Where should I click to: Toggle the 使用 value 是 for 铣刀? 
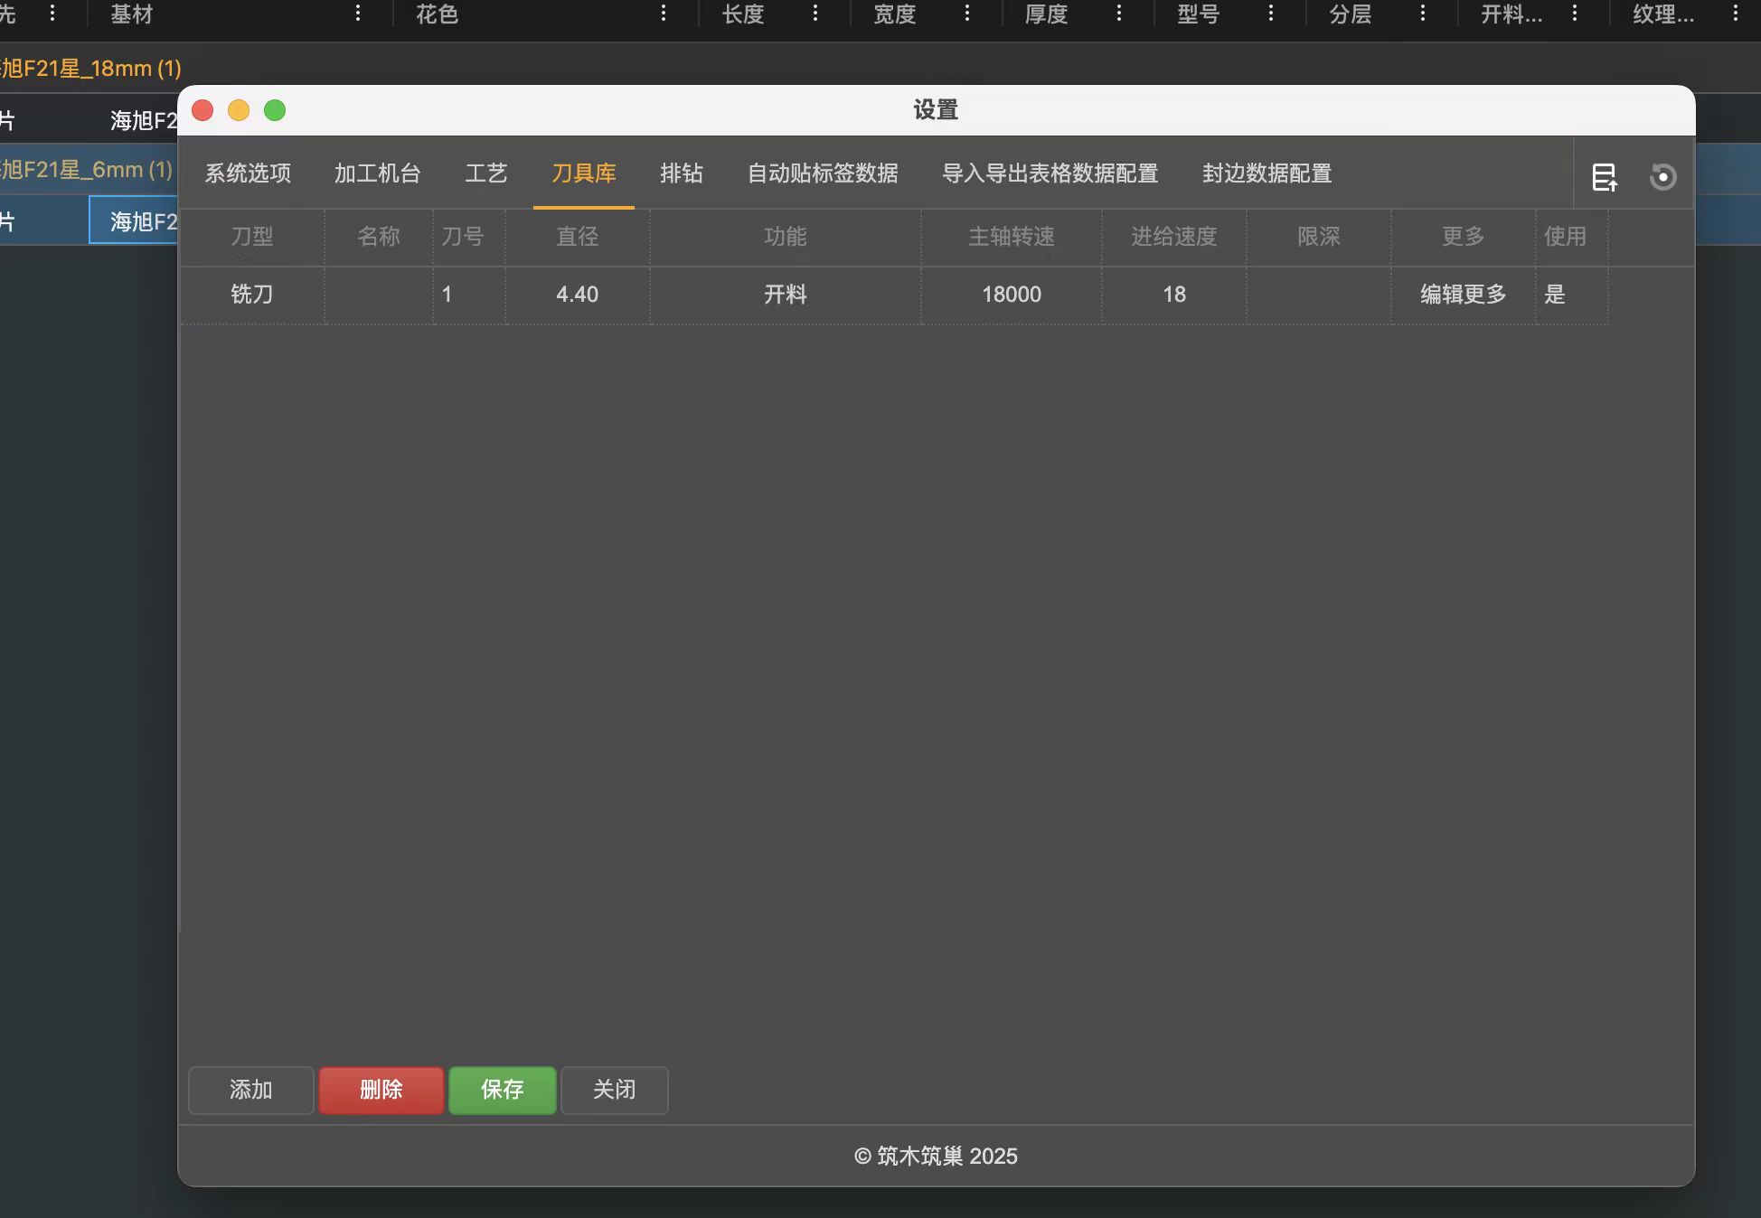[x=1556, y=294]
